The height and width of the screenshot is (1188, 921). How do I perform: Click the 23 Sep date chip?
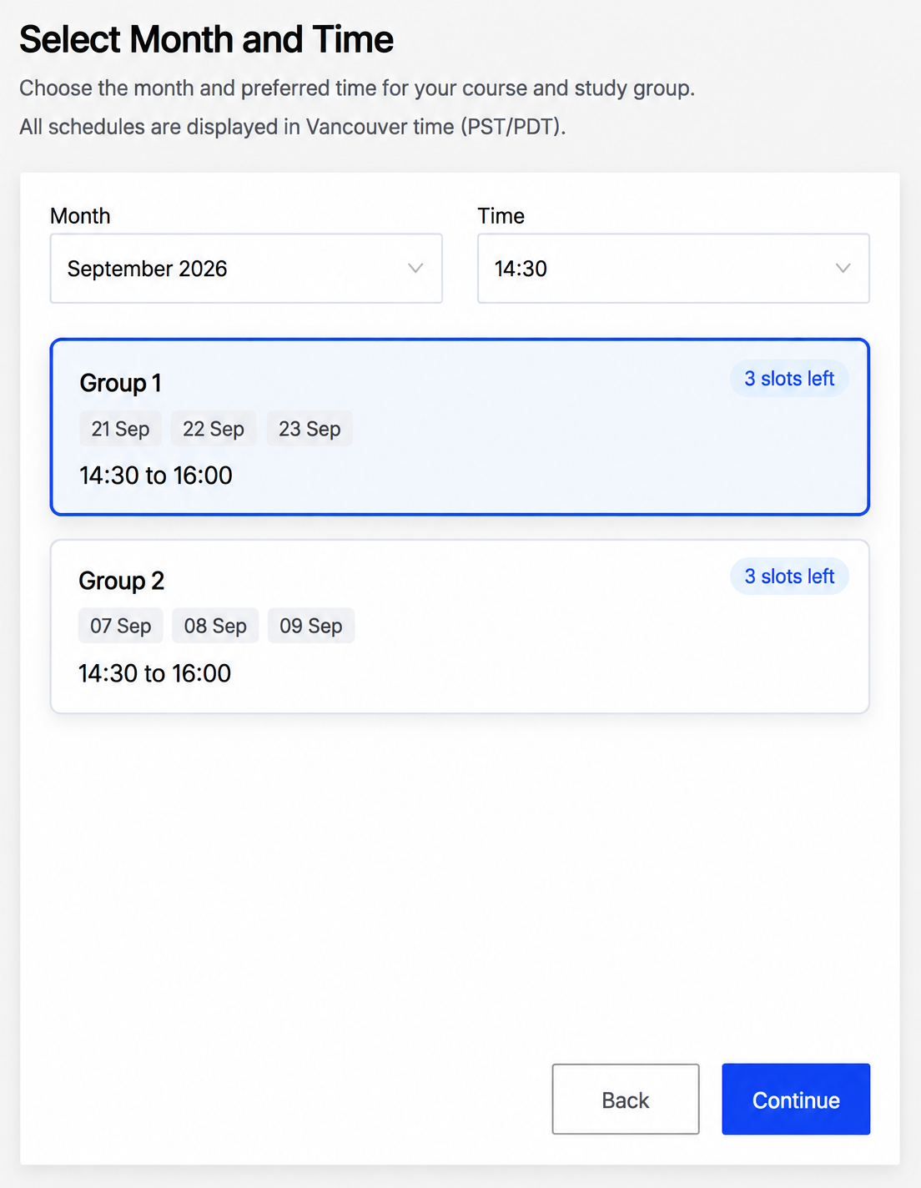310,429
